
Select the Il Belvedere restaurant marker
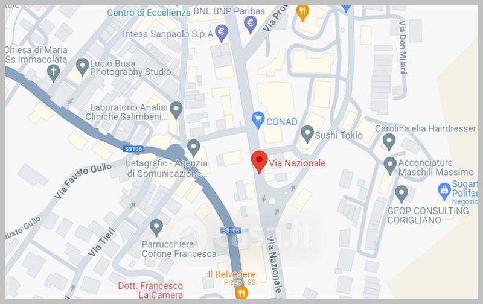pyautogui.click(x=241, y=293)
